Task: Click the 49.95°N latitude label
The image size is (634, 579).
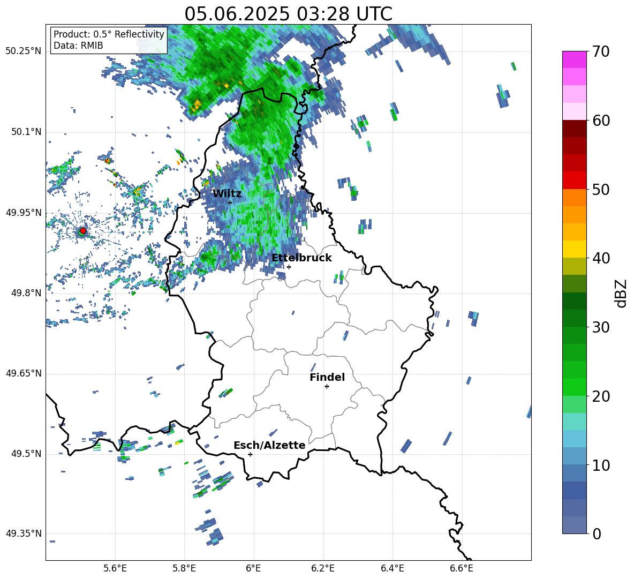Action: point(24,212)
